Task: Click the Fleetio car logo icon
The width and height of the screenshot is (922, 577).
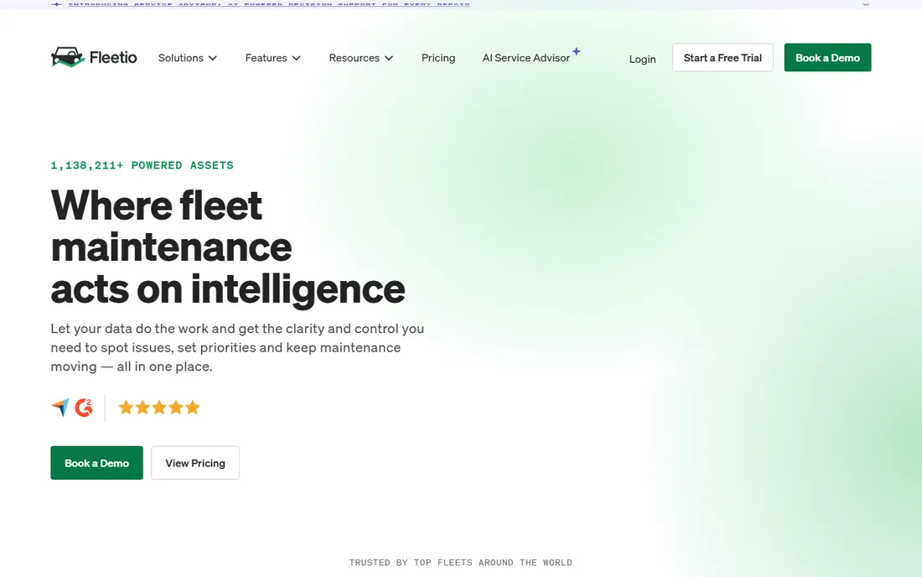Action: click(68, 57)
